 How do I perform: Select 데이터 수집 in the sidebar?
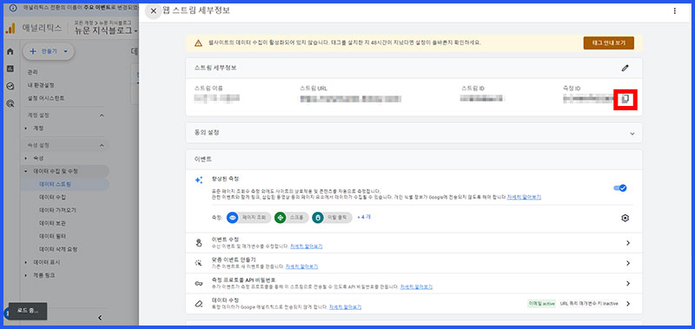click(52, 197)
